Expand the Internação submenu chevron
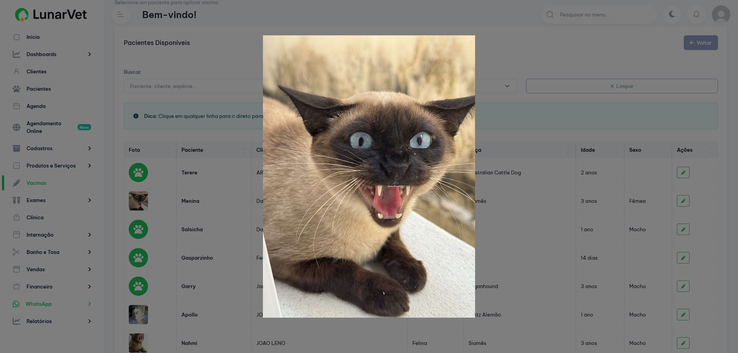Screen dimensions: 738x353 click(90, 235)
